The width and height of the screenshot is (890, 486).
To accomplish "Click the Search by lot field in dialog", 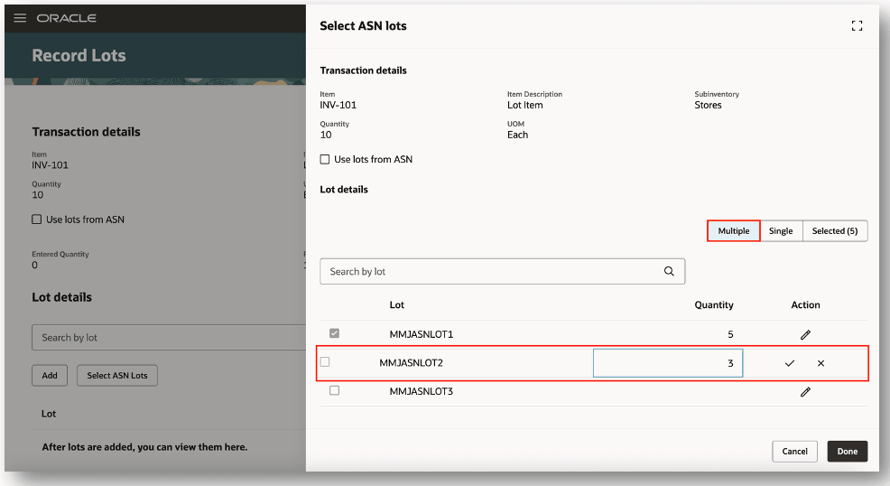I will [x=492, y=271].
